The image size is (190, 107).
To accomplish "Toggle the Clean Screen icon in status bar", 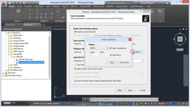I will pyautogui.click(x=183, y=104).
